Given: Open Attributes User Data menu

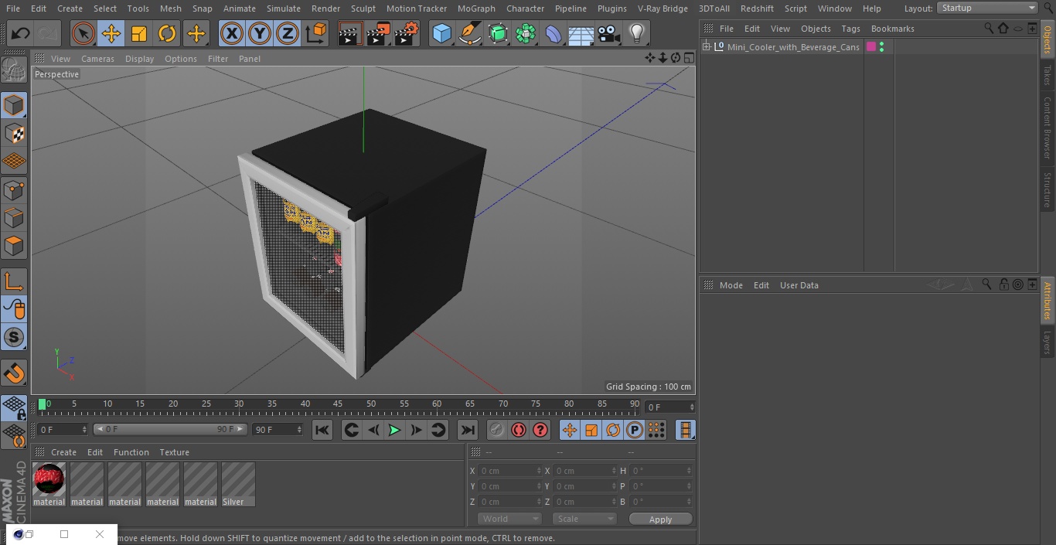Looking at the screenshot, I should (799, 285).
